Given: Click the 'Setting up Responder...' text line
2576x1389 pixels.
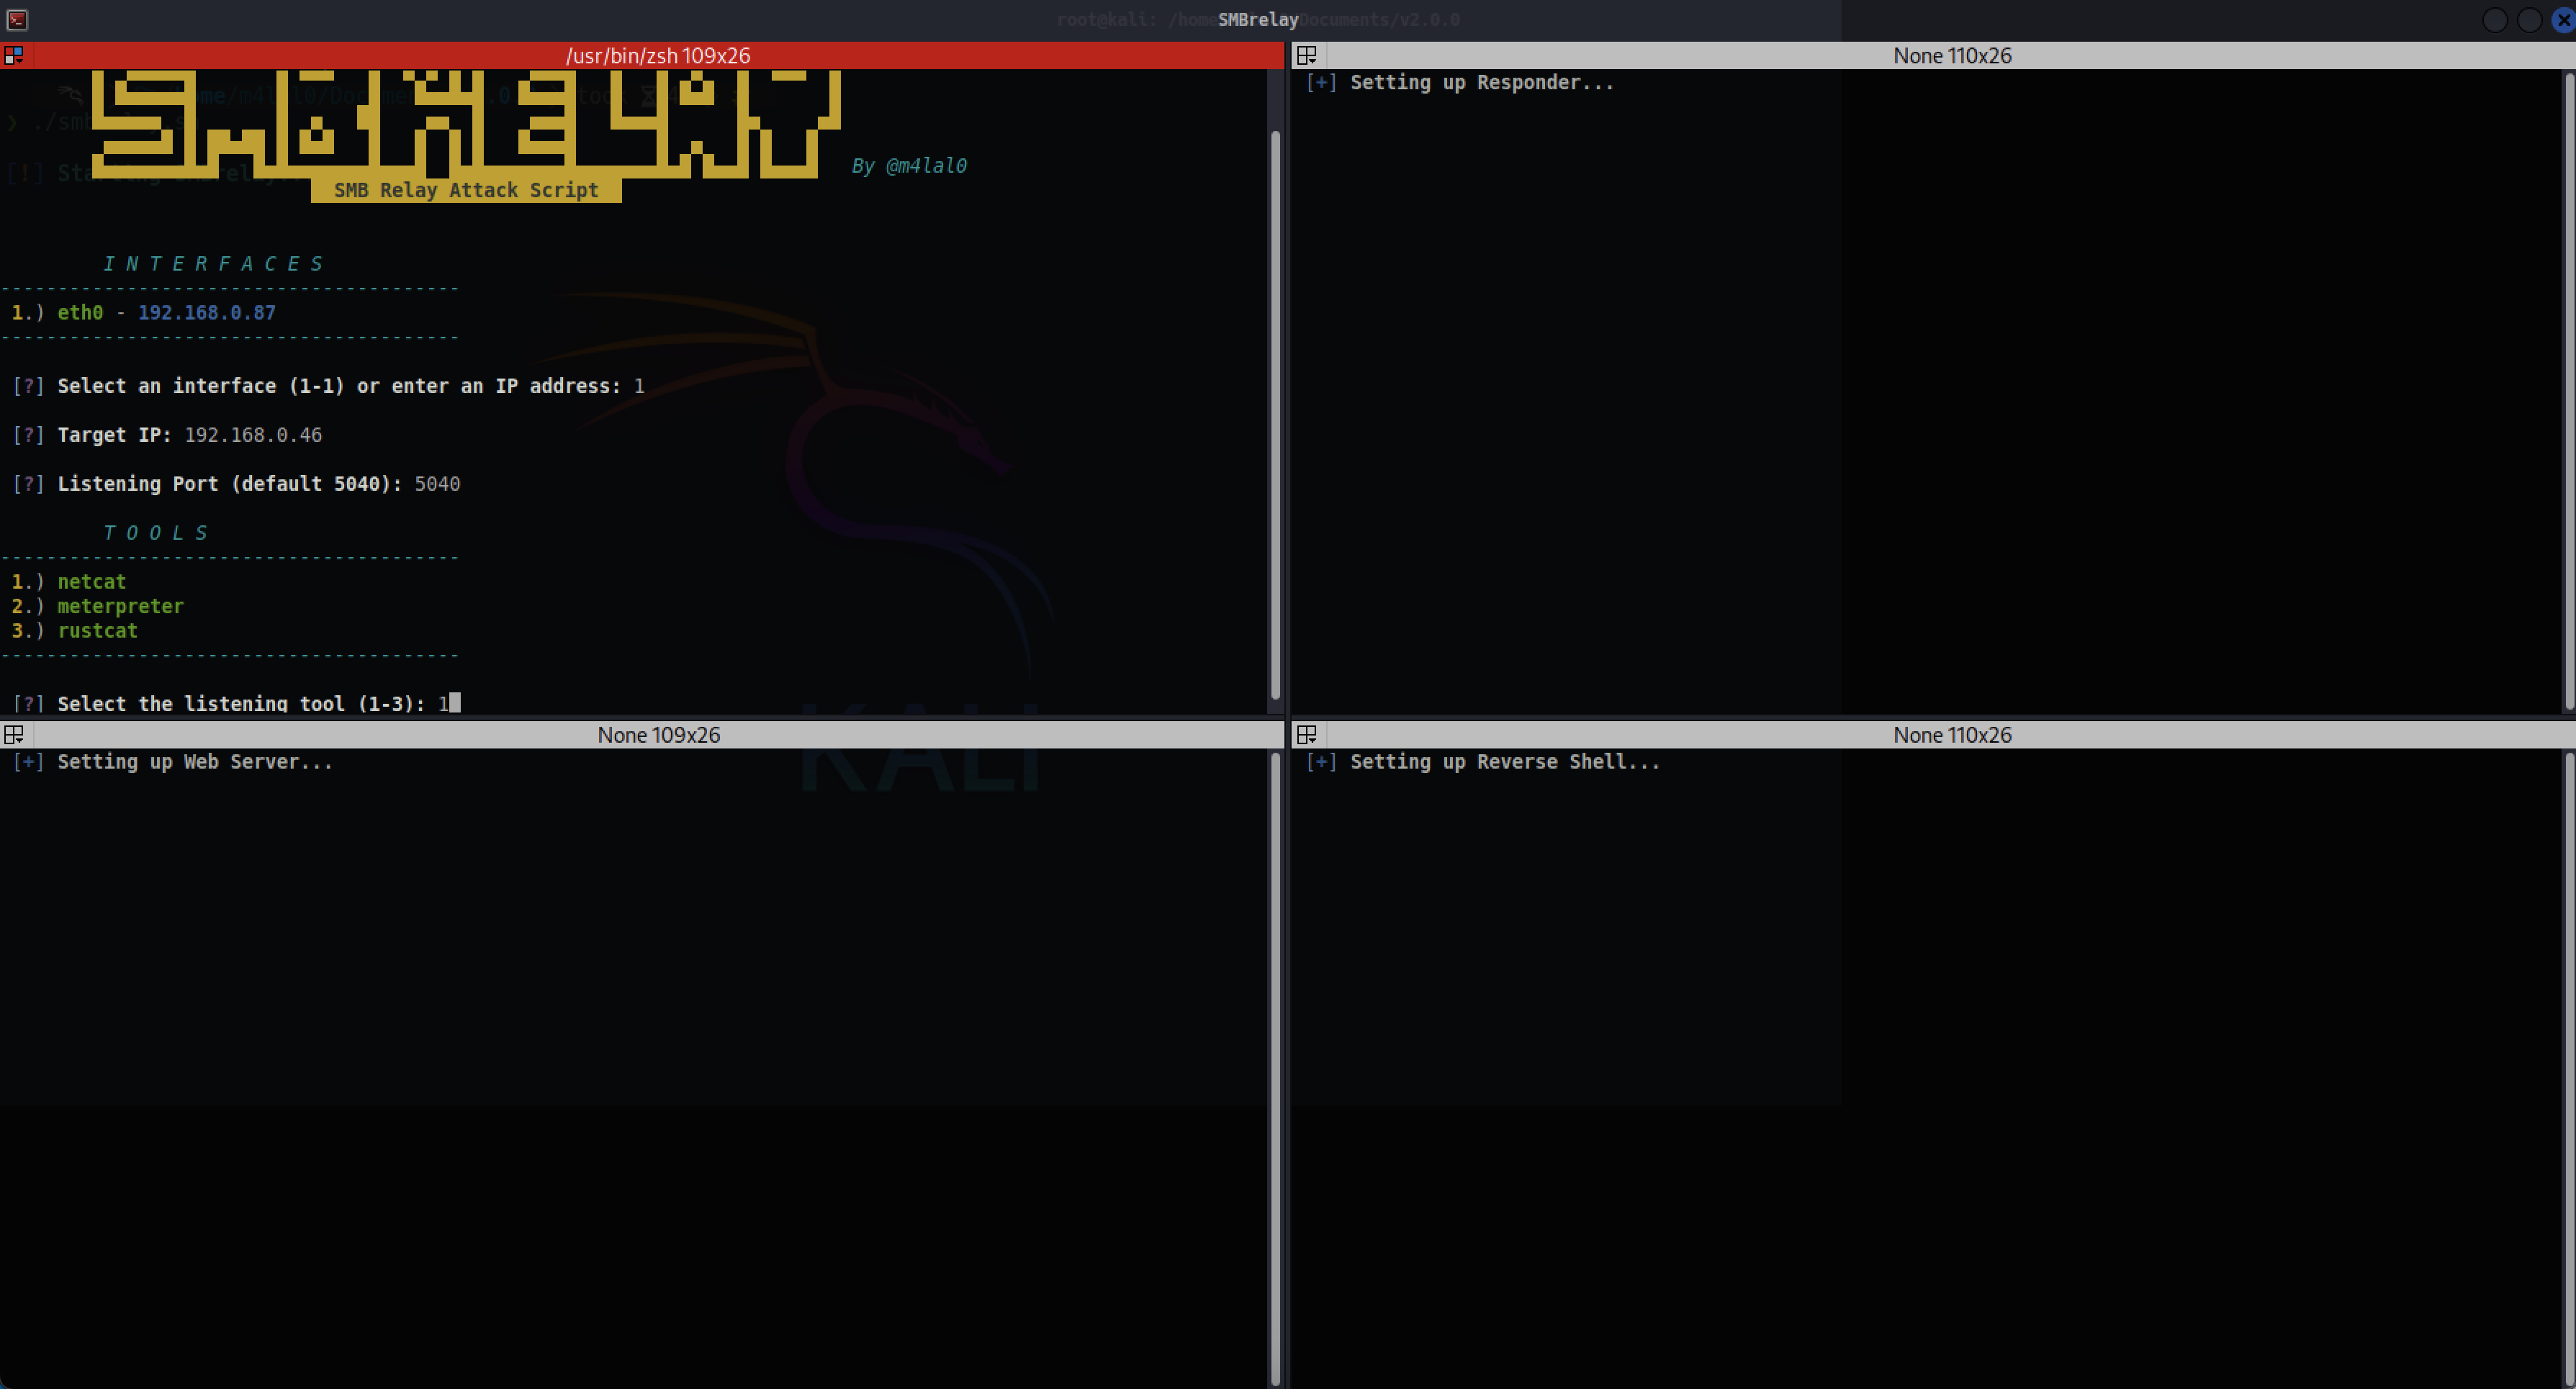Looking at the screenshot, I should pos(1481,83).
